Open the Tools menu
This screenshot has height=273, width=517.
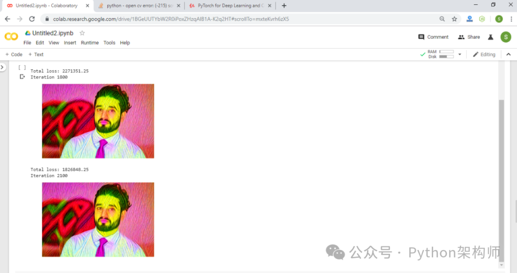pos(109,43)
